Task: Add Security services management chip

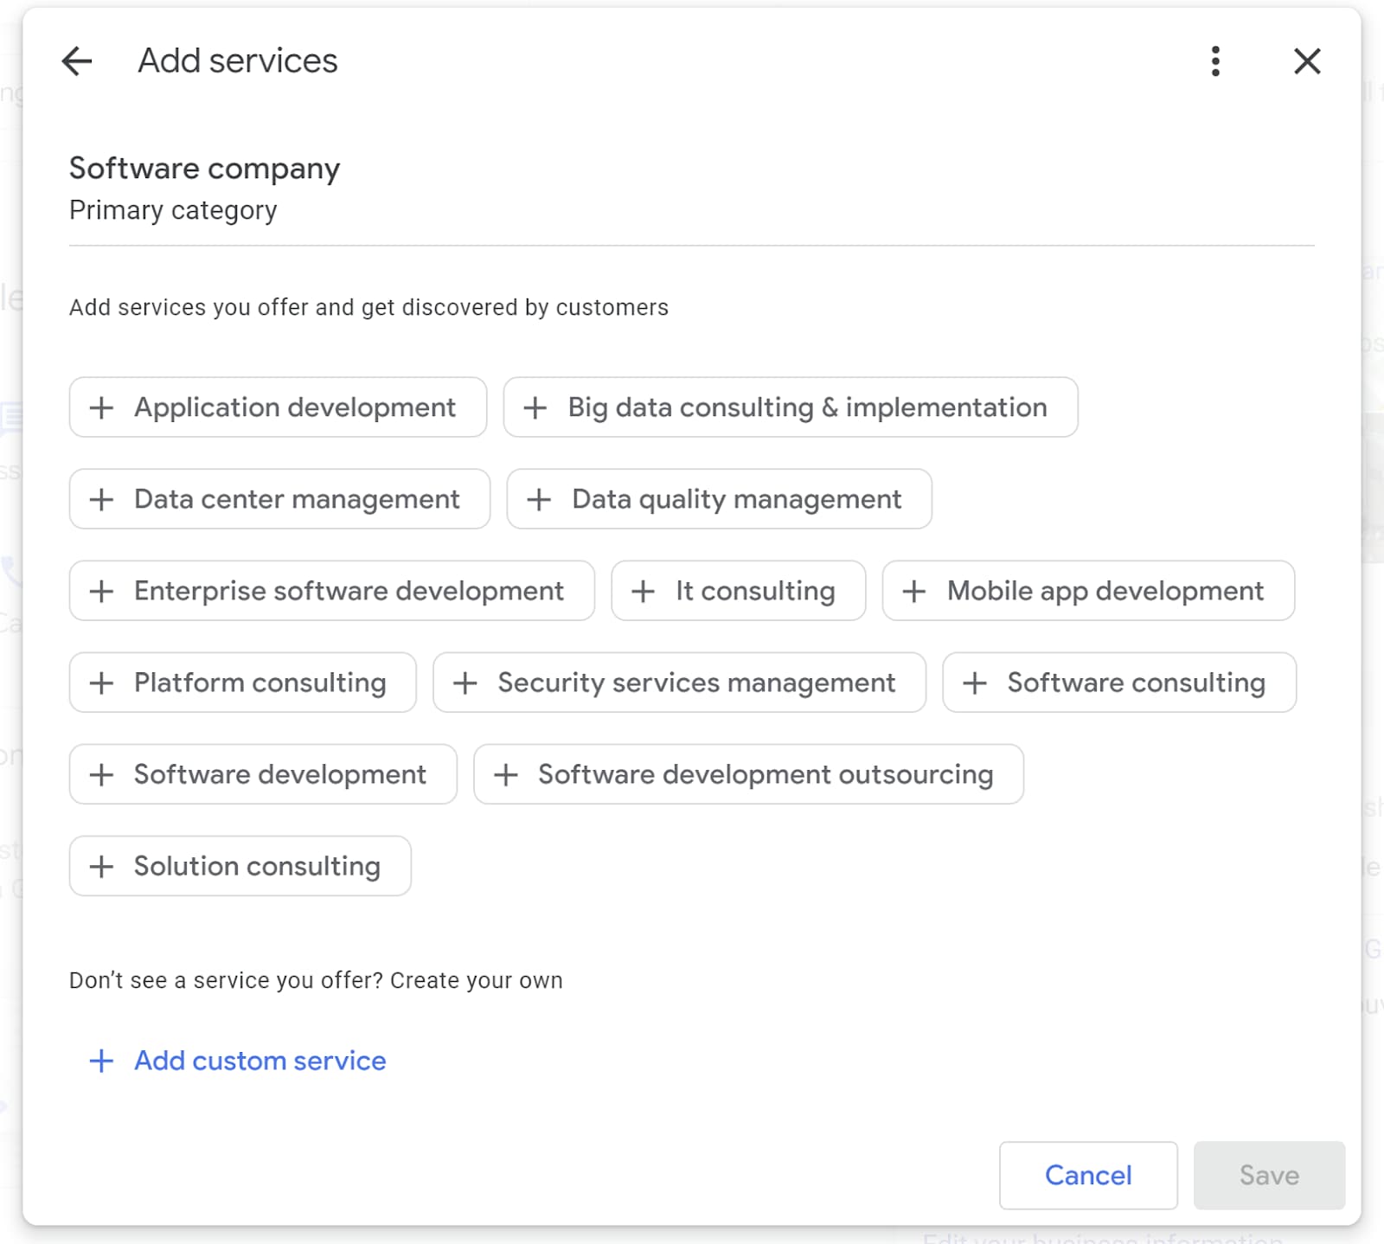Action: (x=679, y=683)
